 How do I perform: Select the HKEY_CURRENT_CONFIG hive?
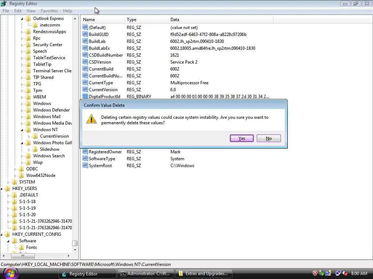tap(37, 234)
